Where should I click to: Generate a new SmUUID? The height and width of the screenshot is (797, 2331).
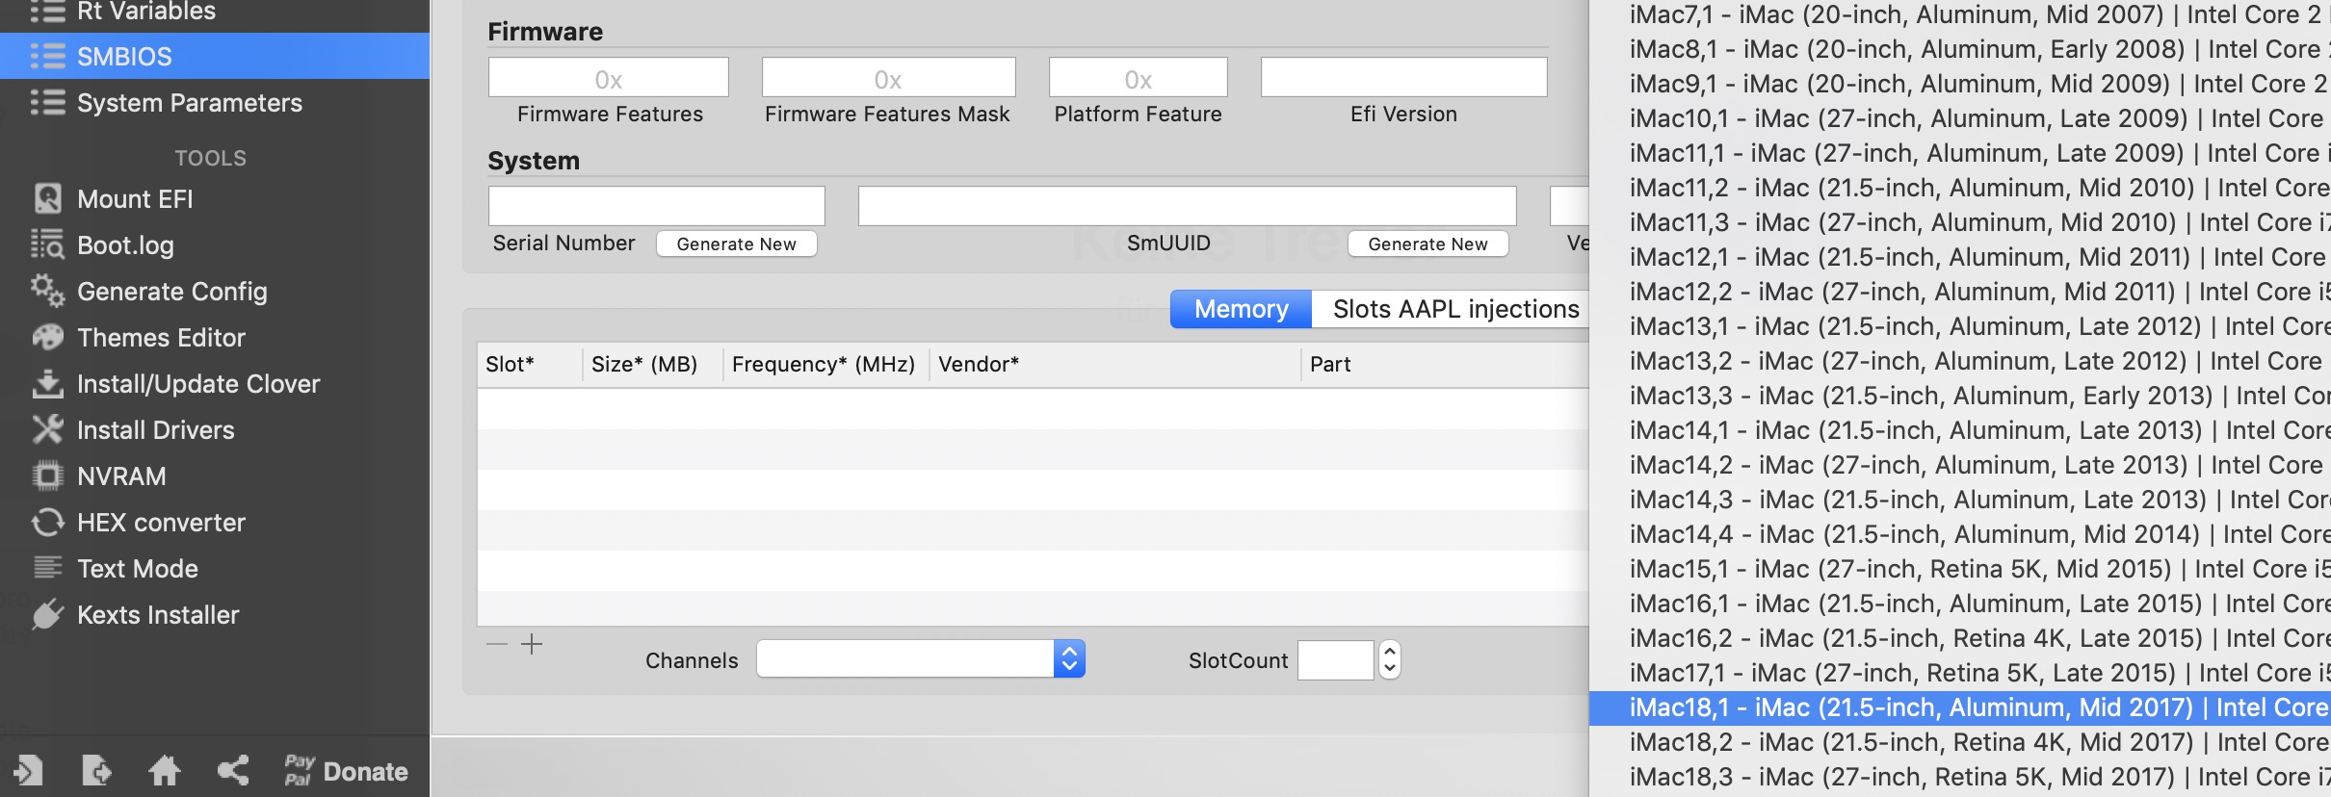click(1427, 244)
